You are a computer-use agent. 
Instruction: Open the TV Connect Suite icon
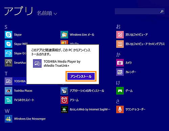8,100
